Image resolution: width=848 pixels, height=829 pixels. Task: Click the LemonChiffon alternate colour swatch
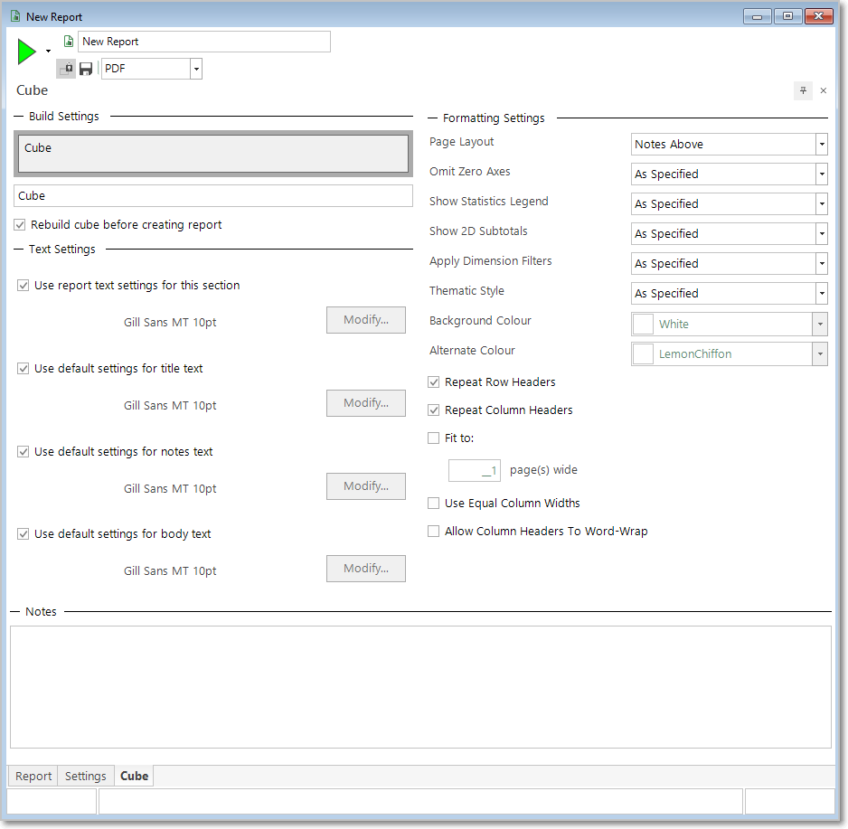(643, 353)
